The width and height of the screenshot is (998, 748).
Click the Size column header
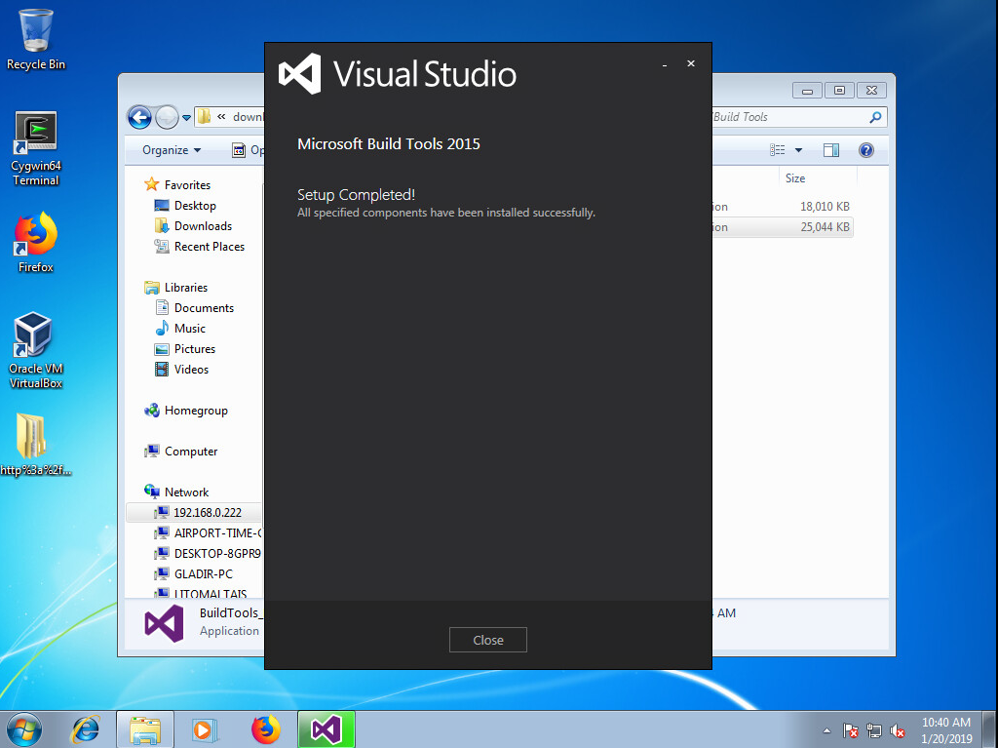coord(795,178)
